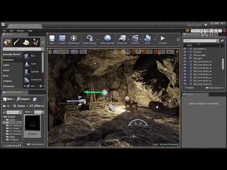This screenshot has width=227, height=170.
Task: Go back in Content Browser history
Action: click(x=4, y=106)
